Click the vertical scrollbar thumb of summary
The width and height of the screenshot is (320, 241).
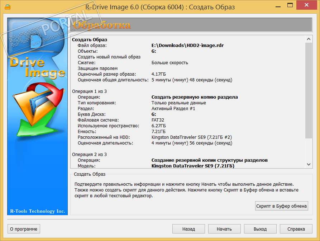[309, 90]
